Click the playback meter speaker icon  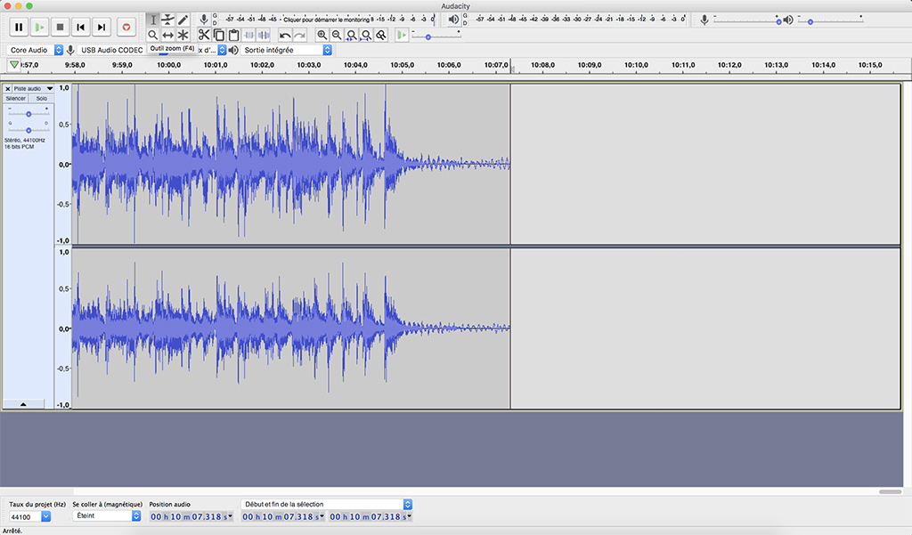point(453,20)
